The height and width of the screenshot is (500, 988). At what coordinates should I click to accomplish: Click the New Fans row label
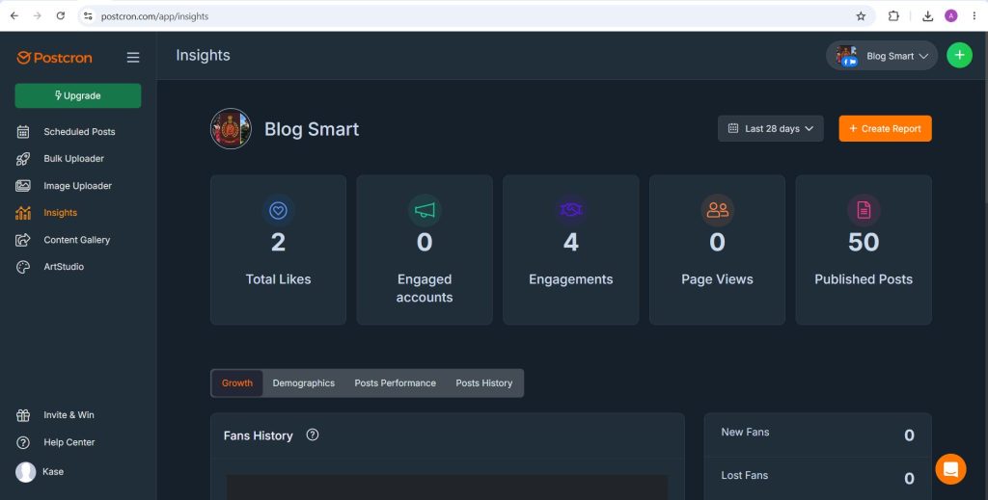coord(745,432)
